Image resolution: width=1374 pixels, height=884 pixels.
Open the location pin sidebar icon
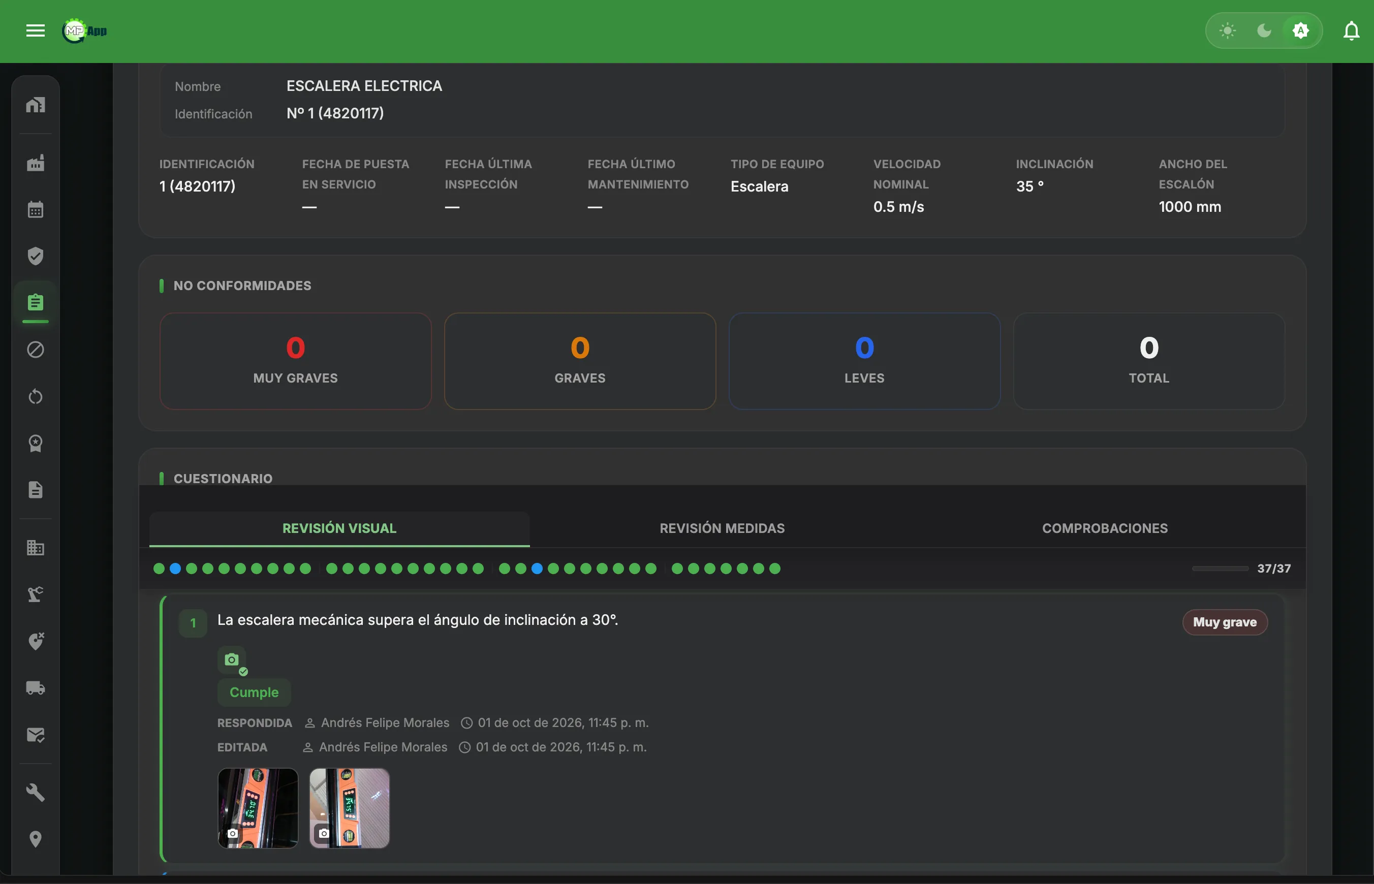[36, 839]
